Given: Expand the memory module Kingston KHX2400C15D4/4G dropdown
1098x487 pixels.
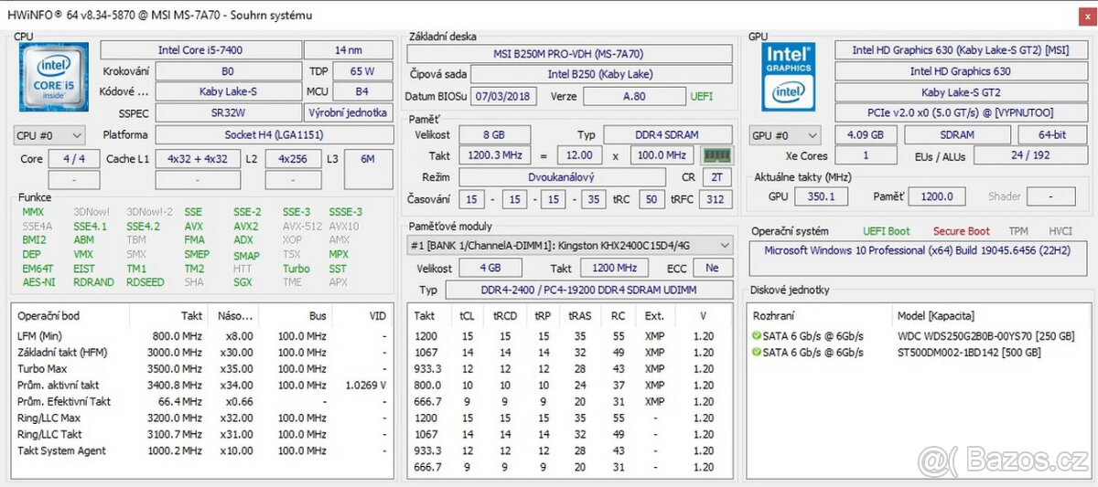Looking at the screenshot, I should point(570,245).
